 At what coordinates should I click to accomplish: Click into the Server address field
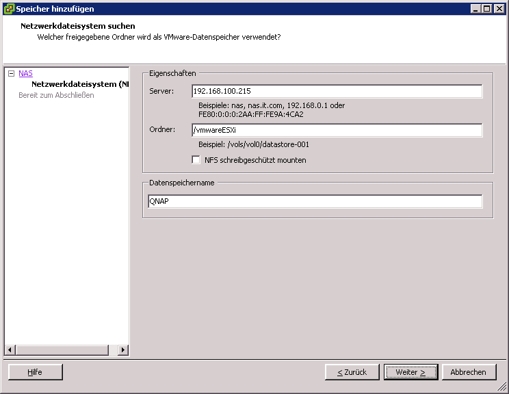[x=337, y=91]
